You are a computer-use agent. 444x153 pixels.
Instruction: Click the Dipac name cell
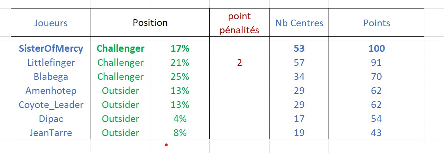[51, 119]
